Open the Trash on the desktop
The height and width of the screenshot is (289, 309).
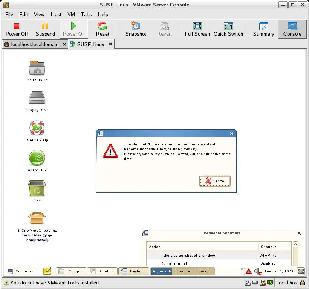pos(37,189)
